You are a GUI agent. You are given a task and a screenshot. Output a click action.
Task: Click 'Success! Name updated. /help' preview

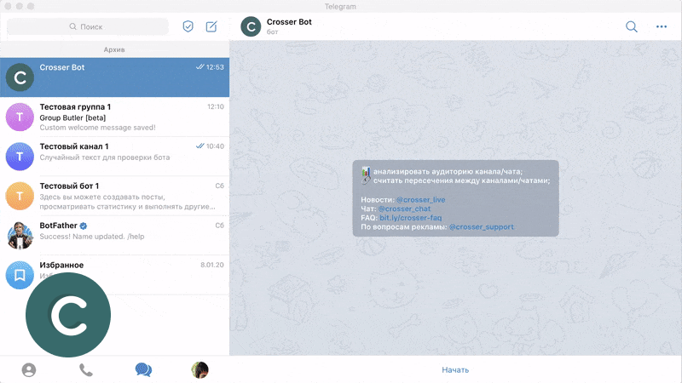point(92,237)
